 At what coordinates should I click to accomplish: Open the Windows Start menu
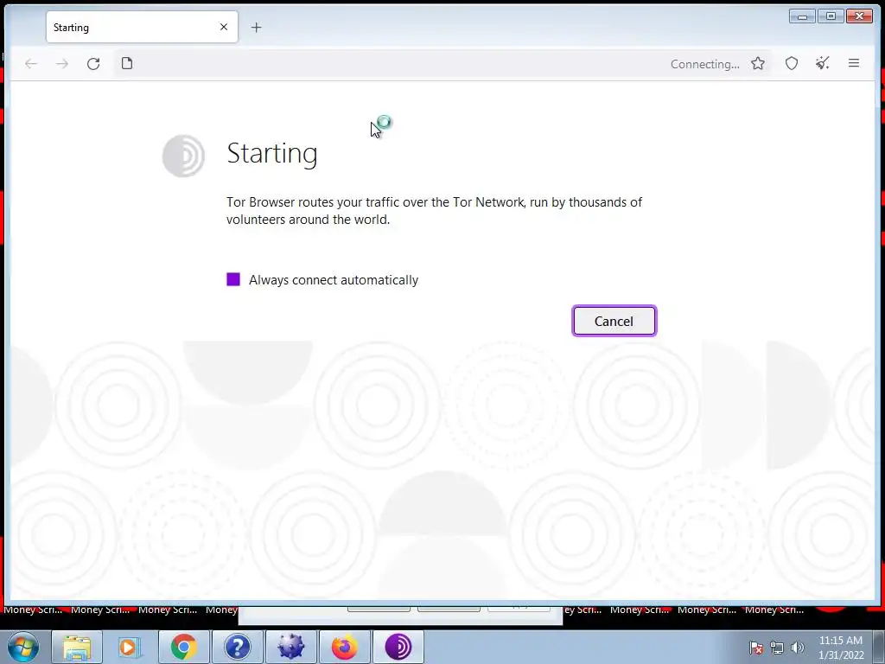coord(22,647)
